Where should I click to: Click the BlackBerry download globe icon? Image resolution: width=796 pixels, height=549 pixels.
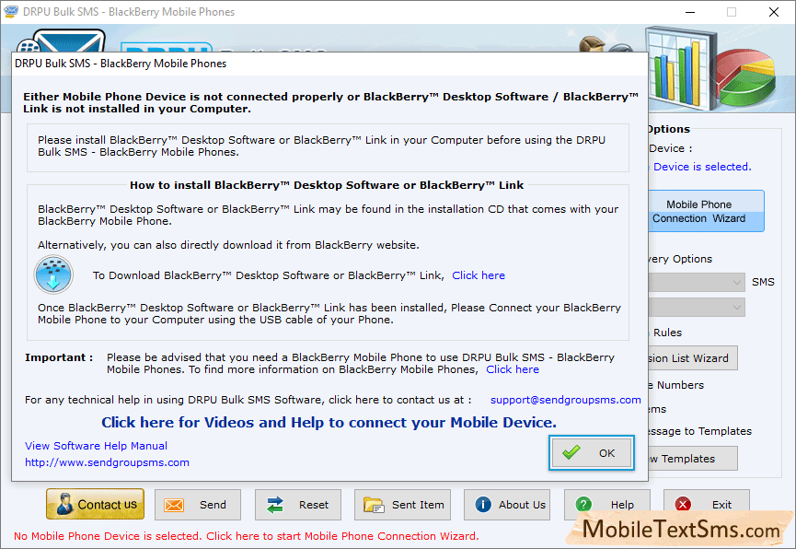point(53,274)
